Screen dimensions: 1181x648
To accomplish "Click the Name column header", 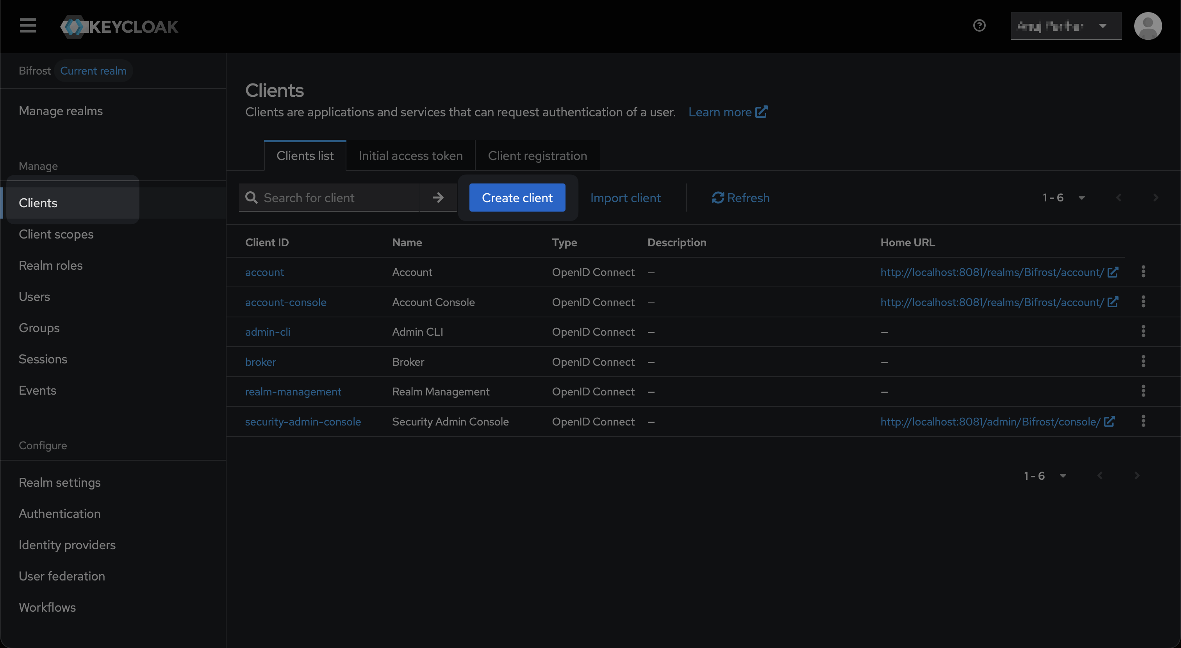I will [407, 242].
